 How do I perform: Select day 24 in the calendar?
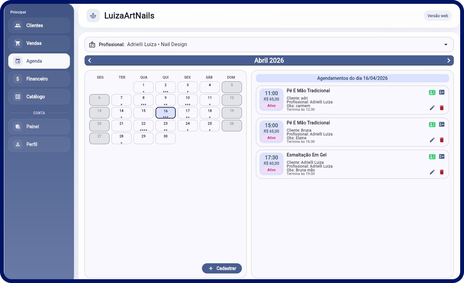(188, 126)
